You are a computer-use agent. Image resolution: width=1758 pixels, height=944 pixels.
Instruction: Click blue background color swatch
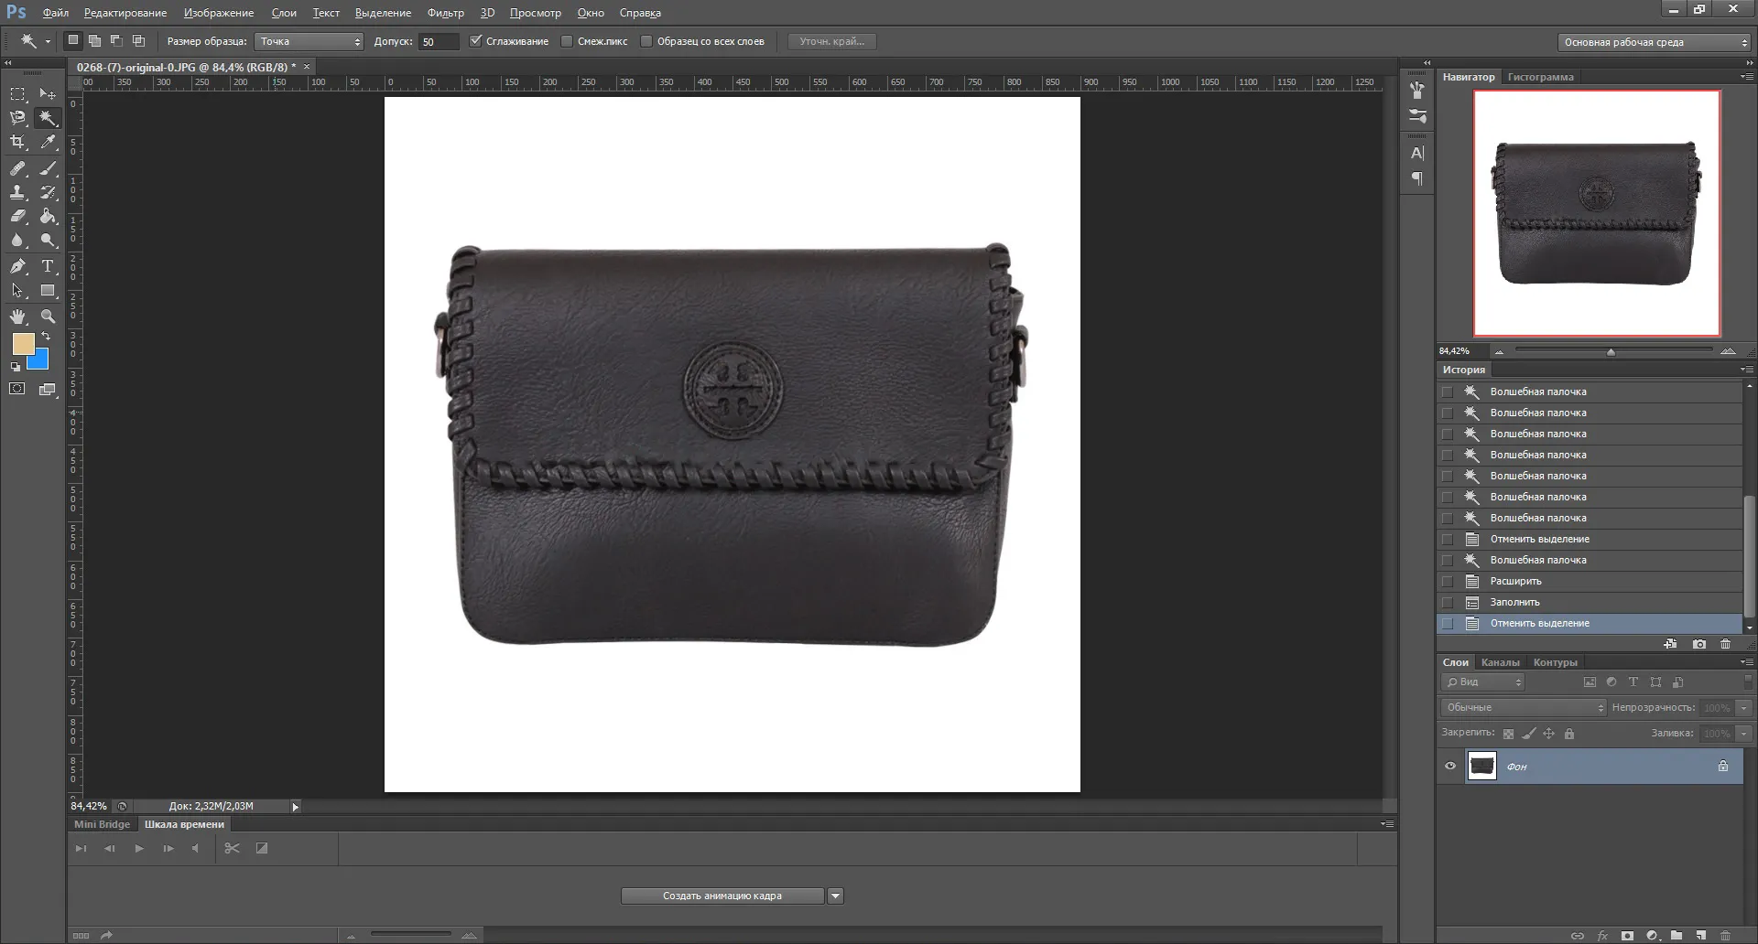pyautogui.click(x=40, y=360)
